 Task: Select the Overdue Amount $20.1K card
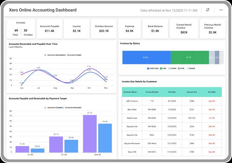[104, 29]
